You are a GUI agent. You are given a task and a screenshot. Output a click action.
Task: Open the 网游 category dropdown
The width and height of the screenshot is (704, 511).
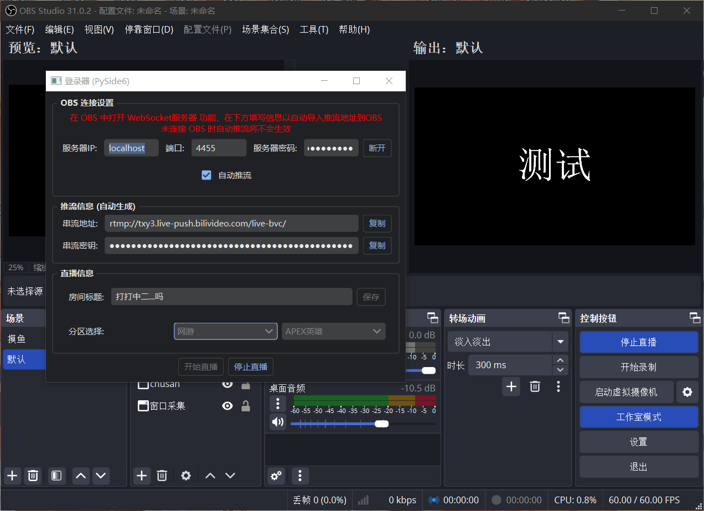226,331
